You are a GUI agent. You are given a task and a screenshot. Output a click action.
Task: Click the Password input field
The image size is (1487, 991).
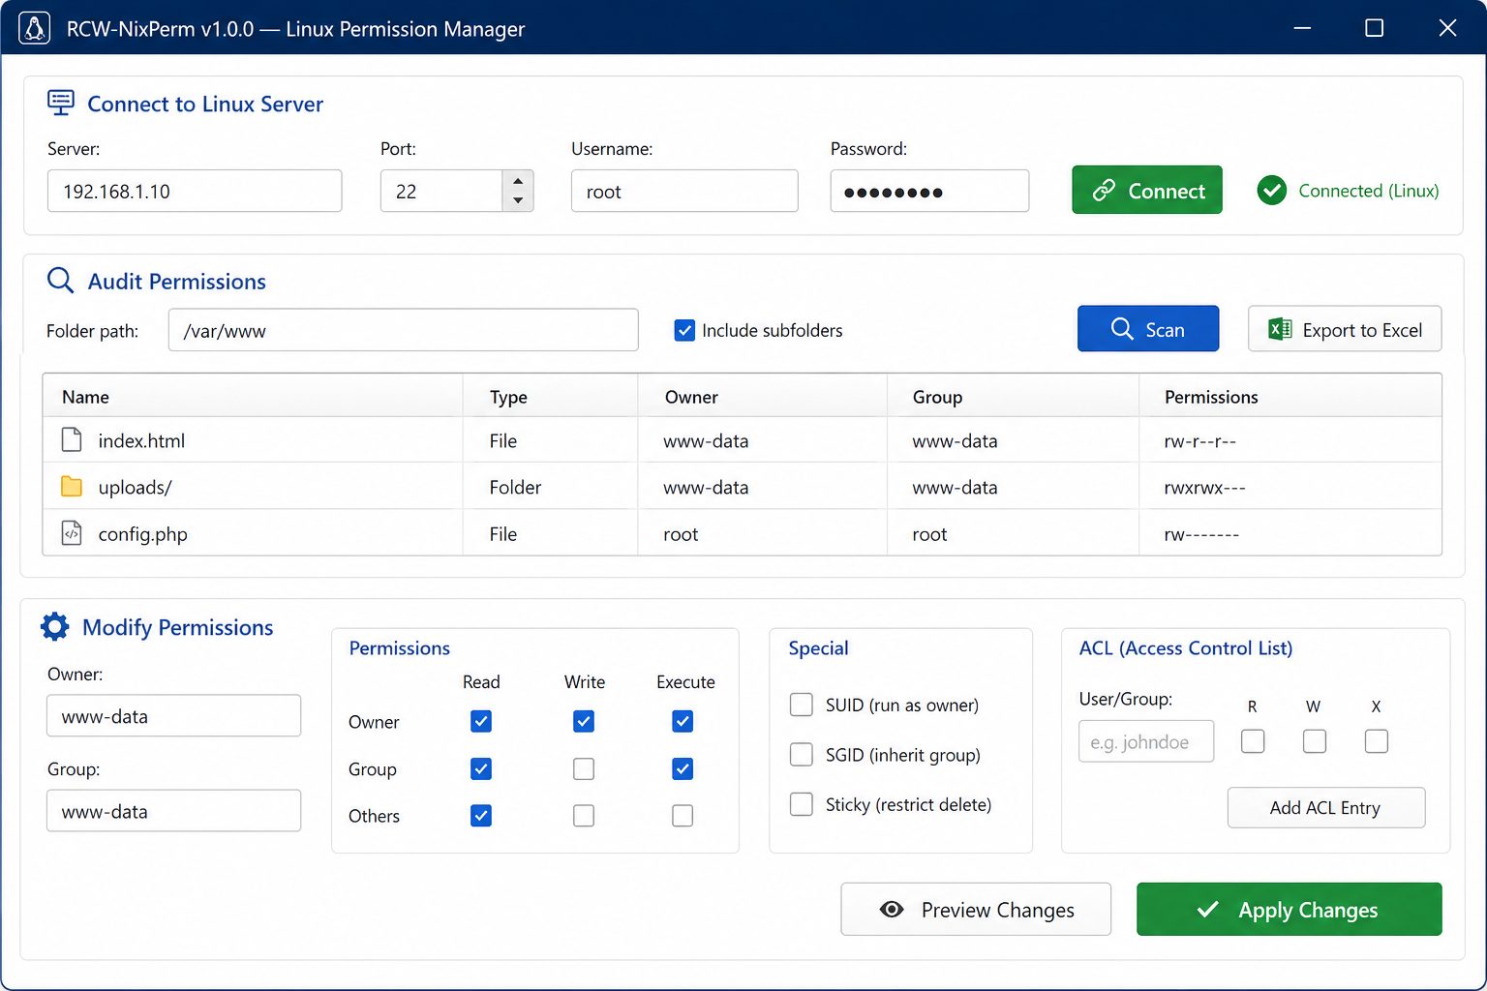tap(929, 191)
